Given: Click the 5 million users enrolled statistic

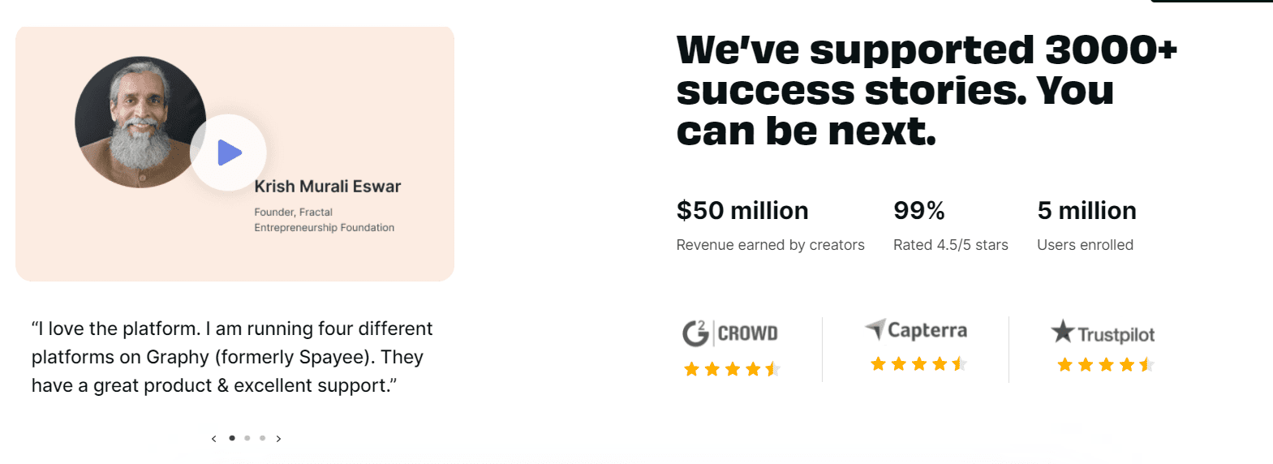Looking at the screenshot, I should [1086, 211].
